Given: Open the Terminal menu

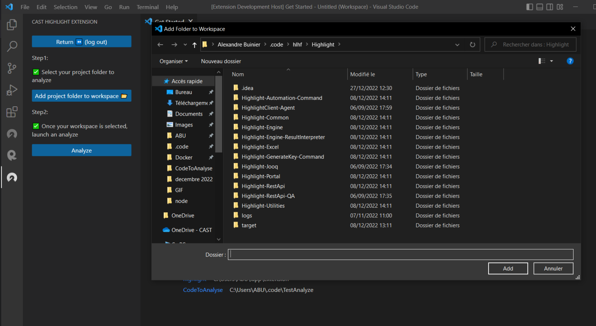Looking at the screenshot, I should (147, 7).
